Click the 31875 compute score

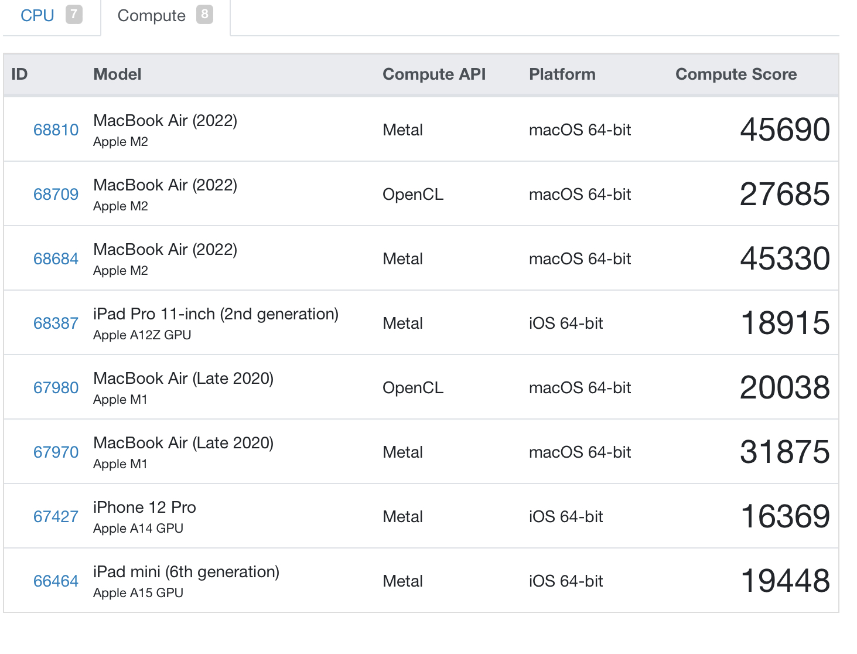pos(785,452)
